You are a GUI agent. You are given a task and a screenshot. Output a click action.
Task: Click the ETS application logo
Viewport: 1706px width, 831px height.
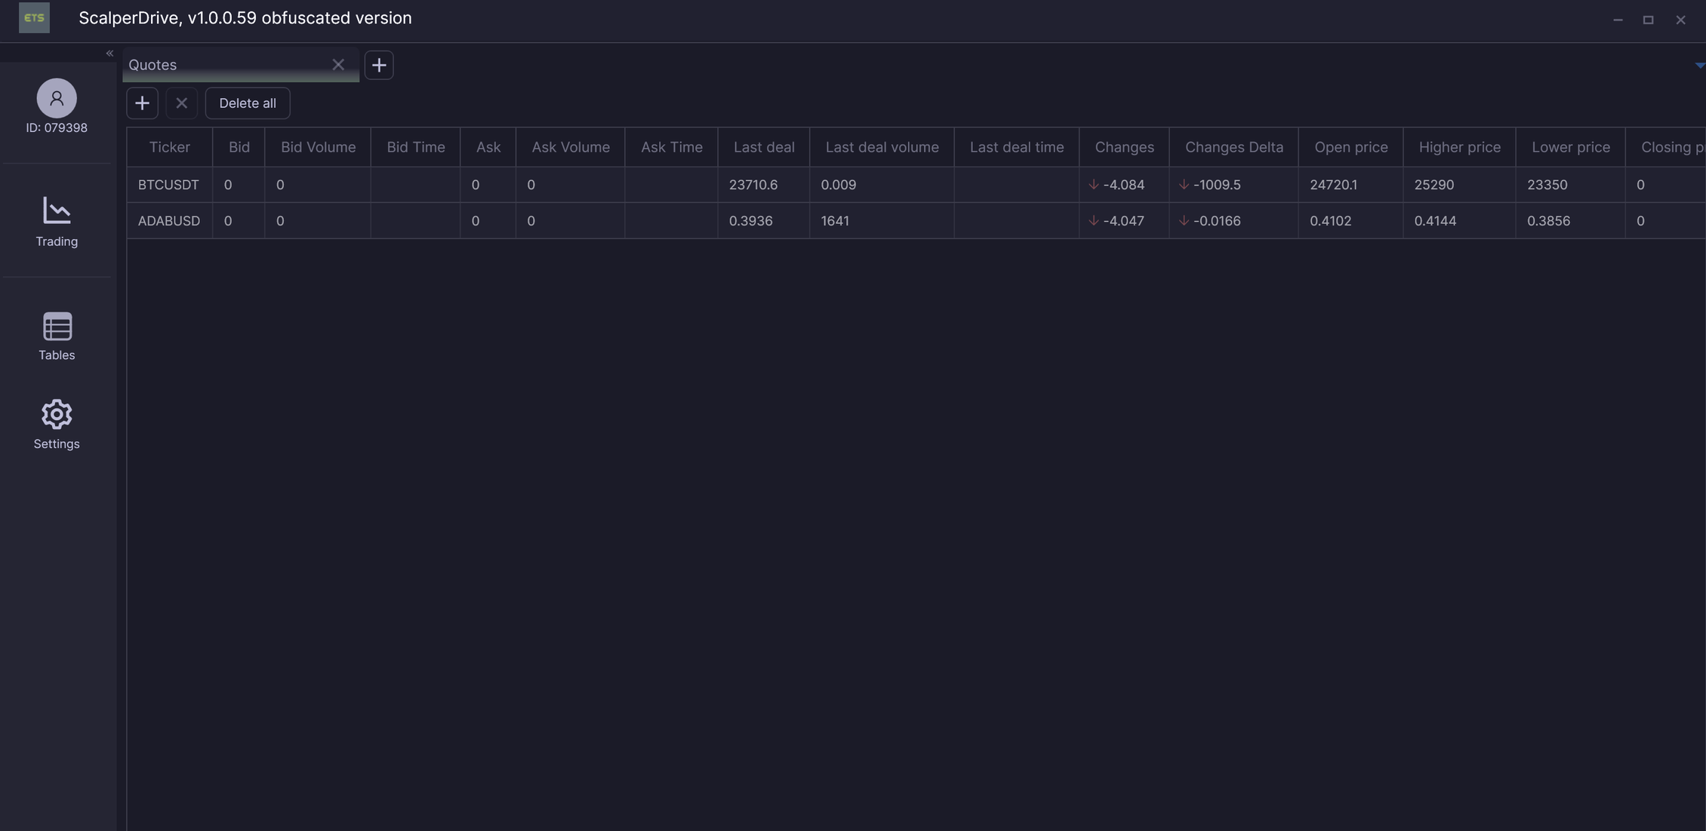[x=34, y=18]
